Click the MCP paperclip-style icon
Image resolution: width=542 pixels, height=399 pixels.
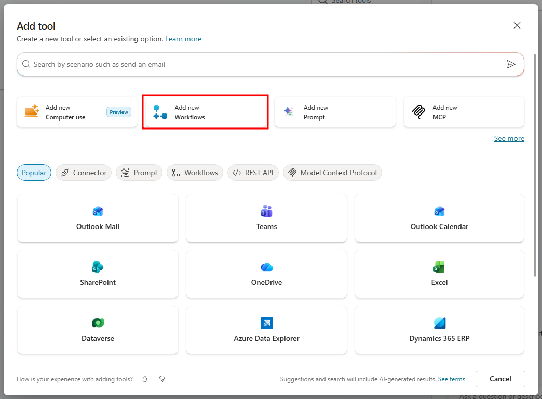(x=418, y=111)
